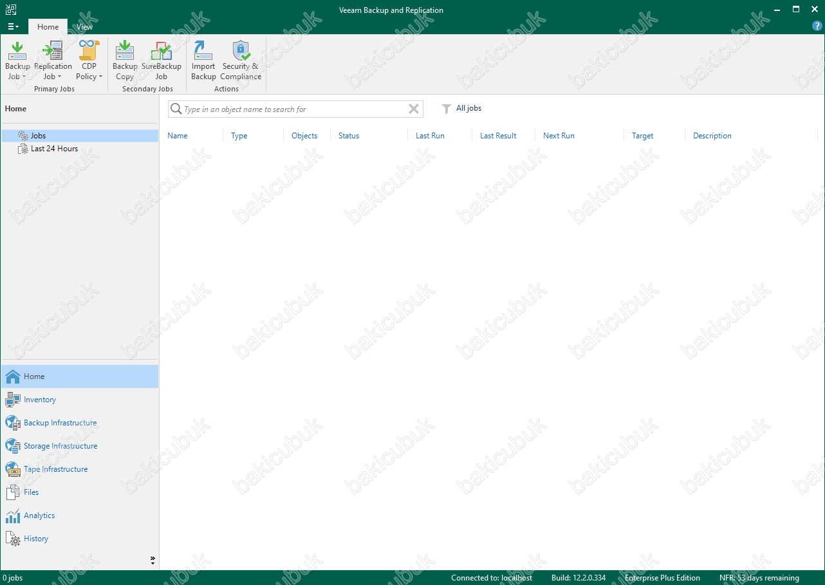
Task: Maximize the Veeam window
Action: [796, 10]
